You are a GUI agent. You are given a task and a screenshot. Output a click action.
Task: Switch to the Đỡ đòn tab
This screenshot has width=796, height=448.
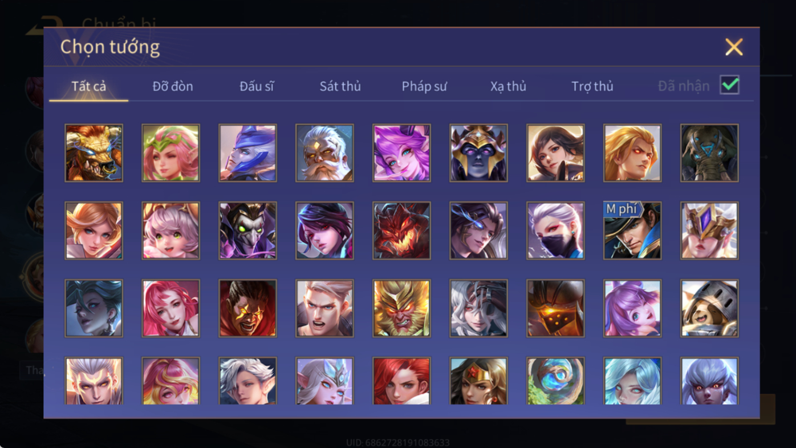pyautogui.click(x=173, y=86)
